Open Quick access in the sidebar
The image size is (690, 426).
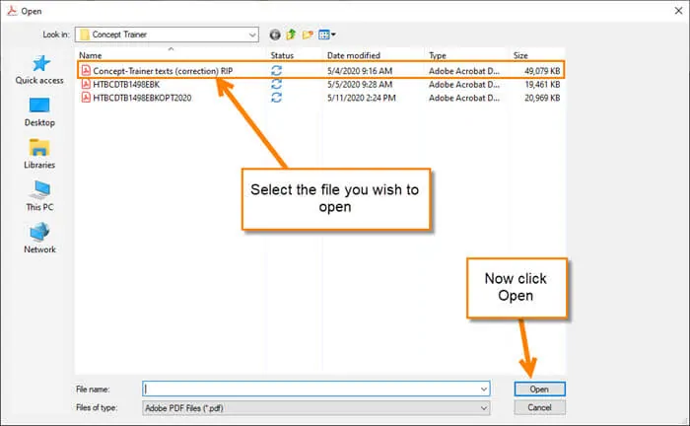coord(39,70)
